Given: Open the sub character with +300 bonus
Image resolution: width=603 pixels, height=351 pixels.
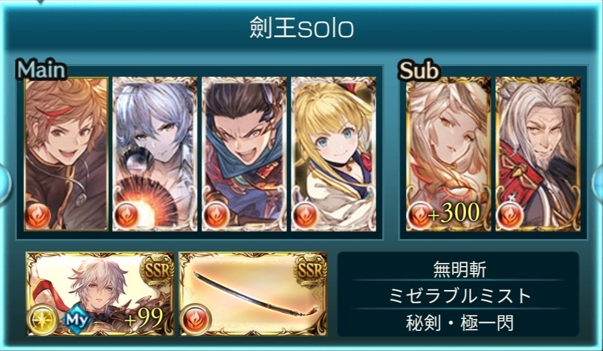Looking at the screenshot, I should [x=448, y=153].
